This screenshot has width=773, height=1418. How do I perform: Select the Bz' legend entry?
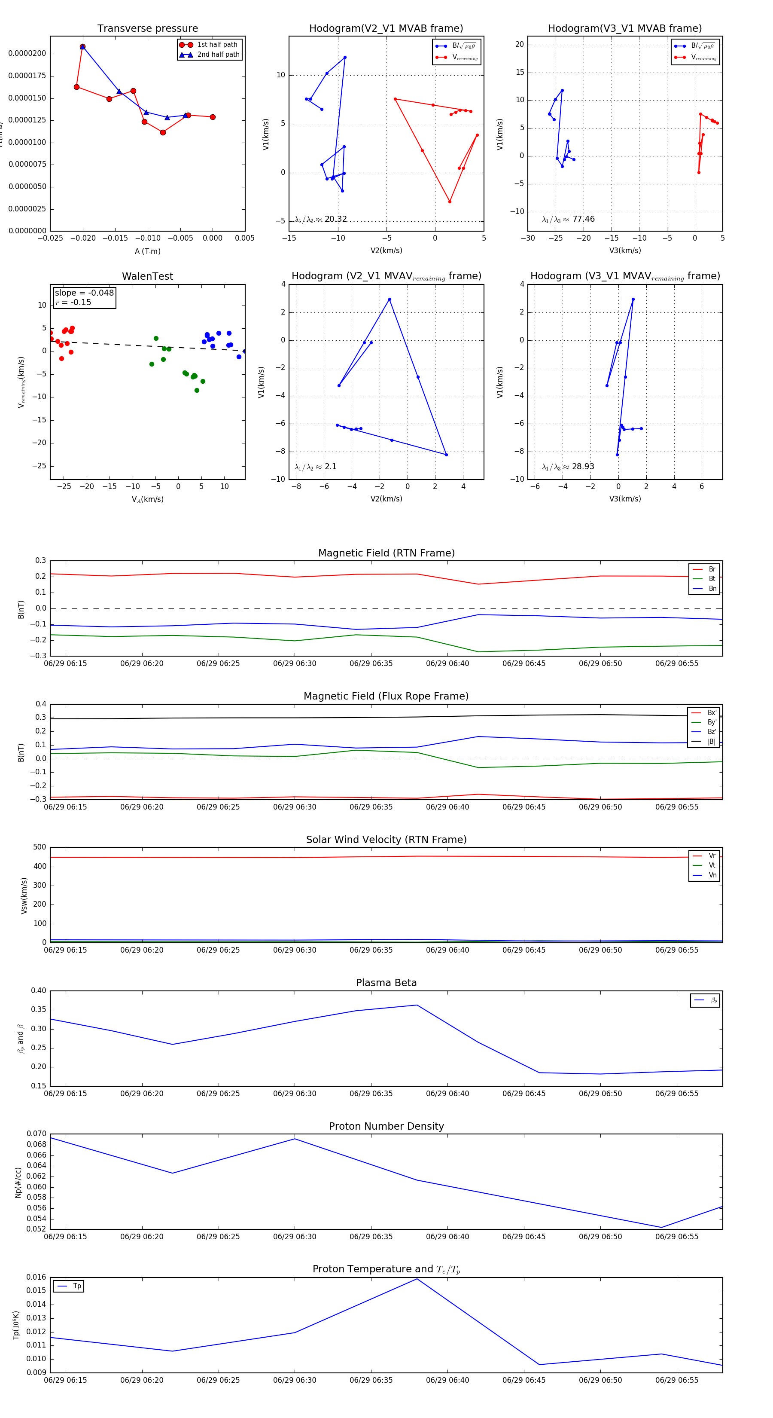tap(704, 732)
